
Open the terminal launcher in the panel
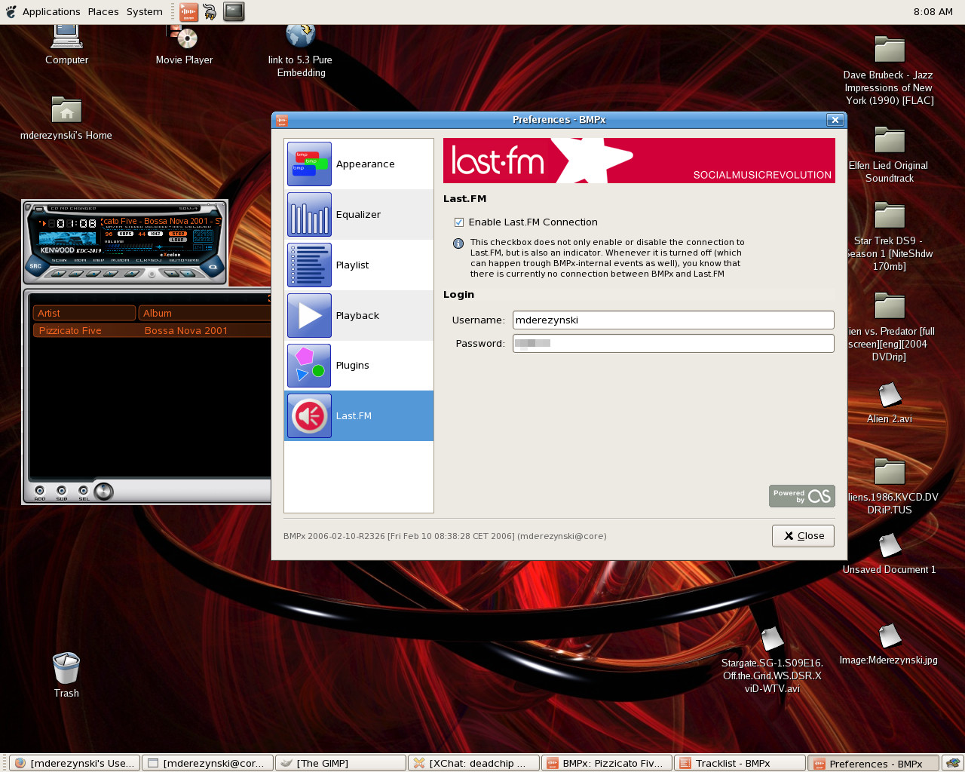click(234, 11)
